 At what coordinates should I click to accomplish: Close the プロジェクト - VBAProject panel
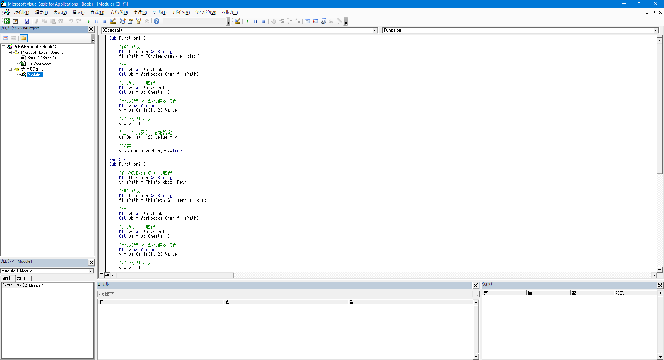91,29
